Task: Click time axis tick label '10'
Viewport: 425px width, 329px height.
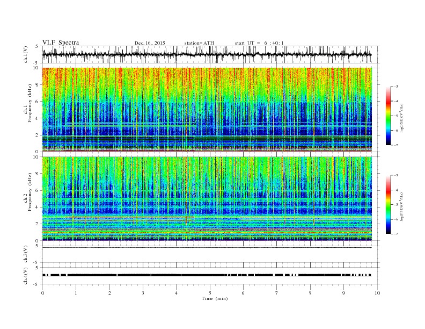Action: click(377, 293)
